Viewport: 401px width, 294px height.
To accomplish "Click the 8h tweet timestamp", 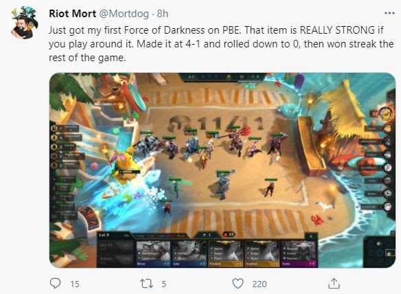I will pos(163,14).
